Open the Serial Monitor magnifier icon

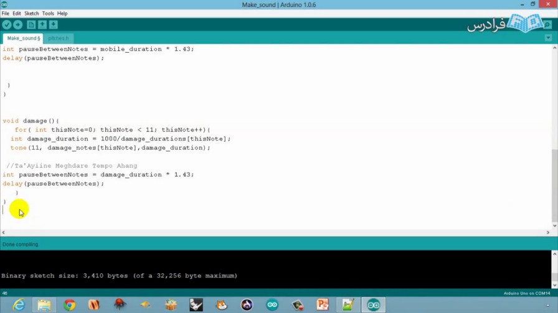(x=548, y=25)
